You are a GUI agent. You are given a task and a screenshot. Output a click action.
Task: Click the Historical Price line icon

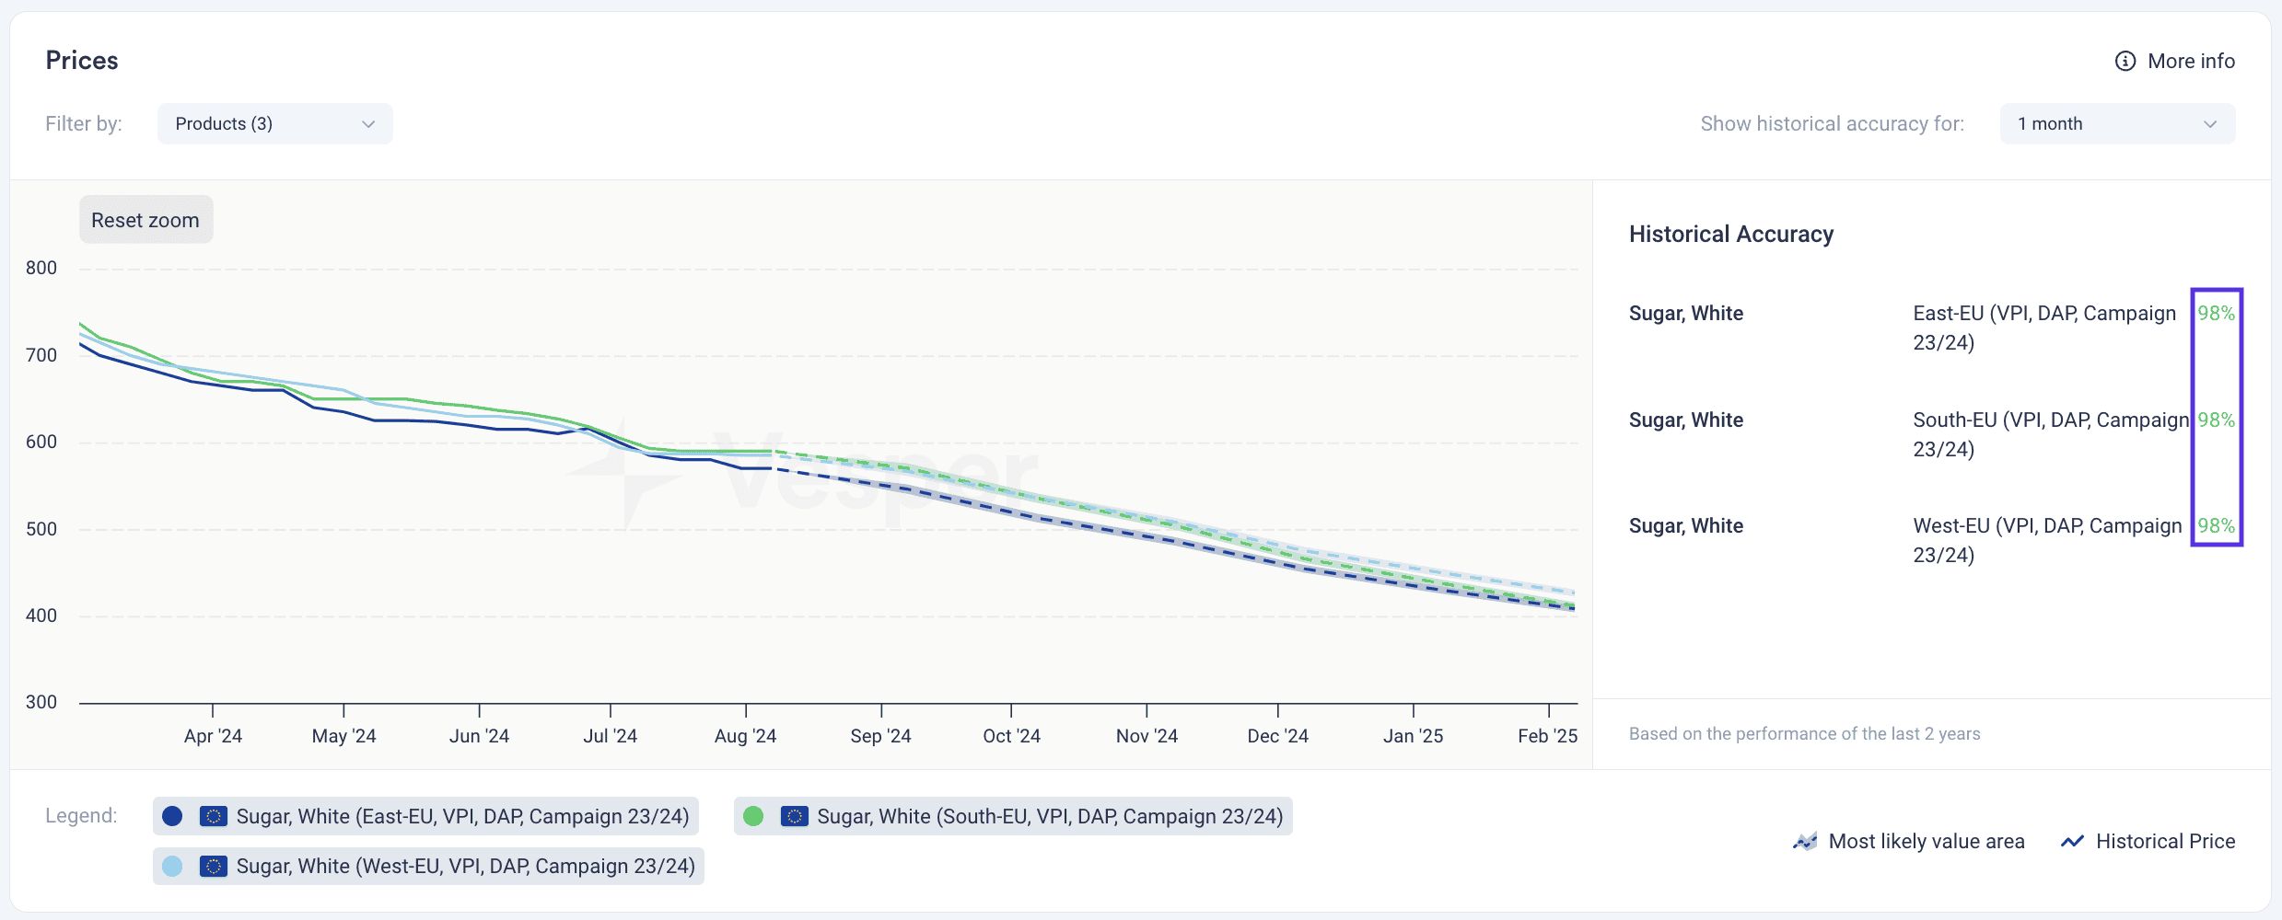pos(2072,841)
